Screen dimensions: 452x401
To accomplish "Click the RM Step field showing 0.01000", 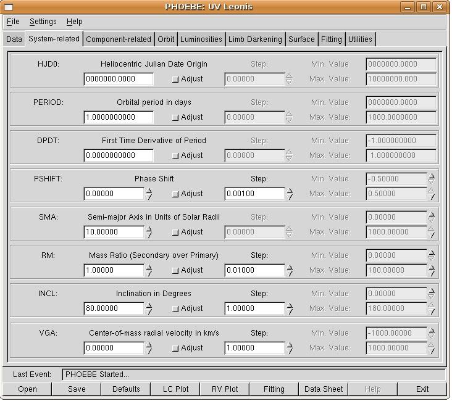I will [x=254, y=270].
